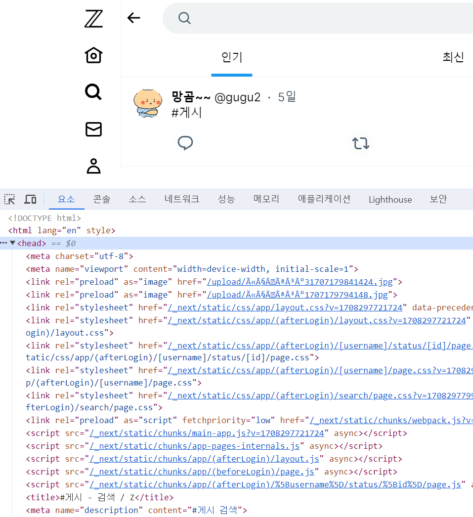Click the Z logo icon
The image size is (473, 517).
(x=93, y=19)
